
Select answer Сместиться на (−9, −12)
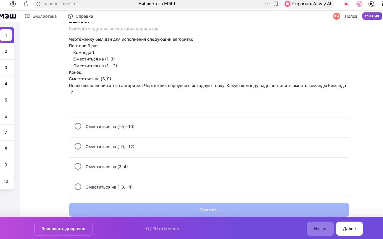point(209,147)
